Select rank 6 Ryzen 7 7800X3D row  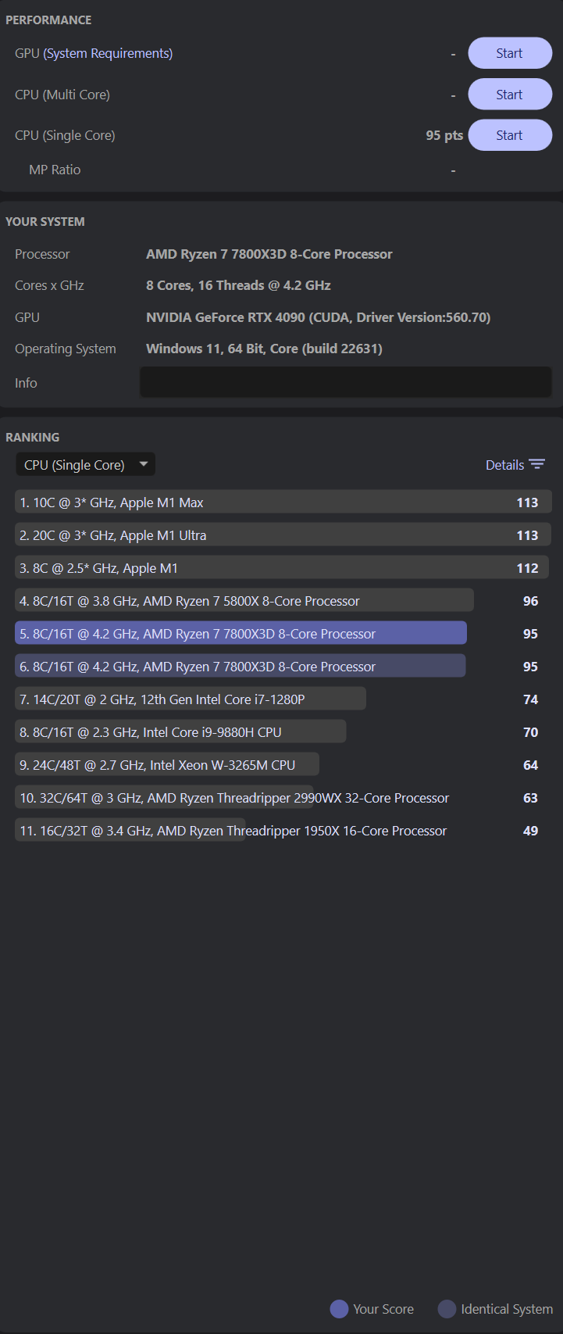point(283,667)
